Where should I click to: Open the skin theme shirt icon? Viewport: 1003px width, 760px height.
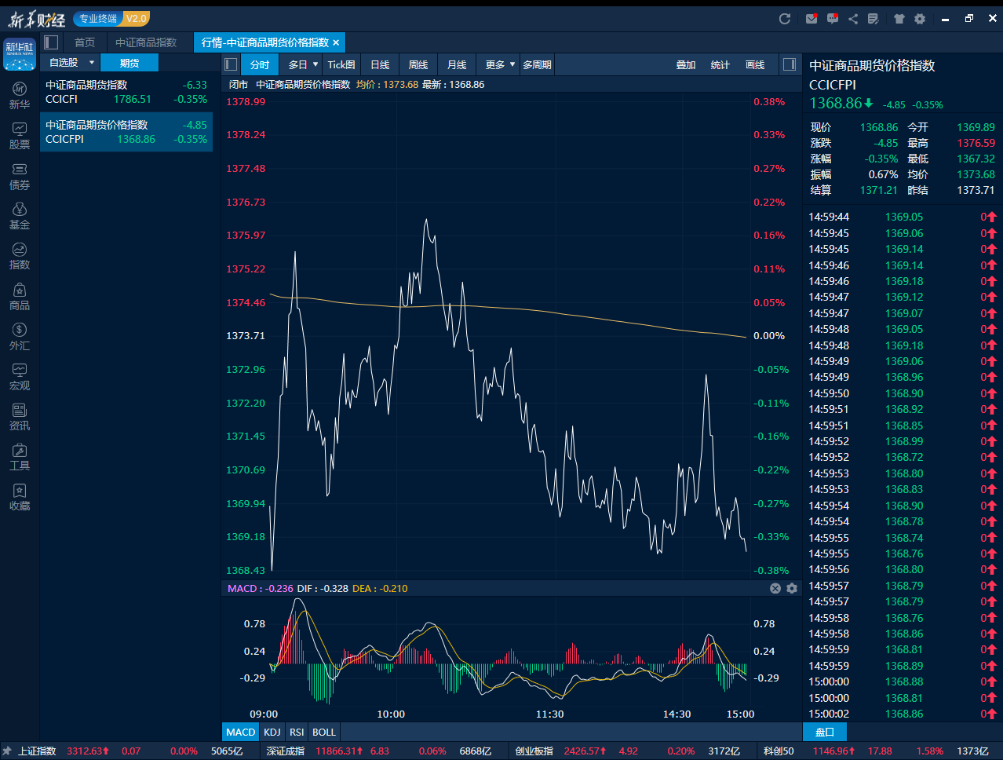point(899,19)
